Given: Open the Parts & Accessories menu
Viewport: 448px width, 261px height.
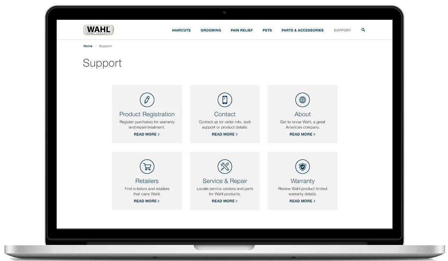Looking at the screenshot, I should click(x=303, y=30).
